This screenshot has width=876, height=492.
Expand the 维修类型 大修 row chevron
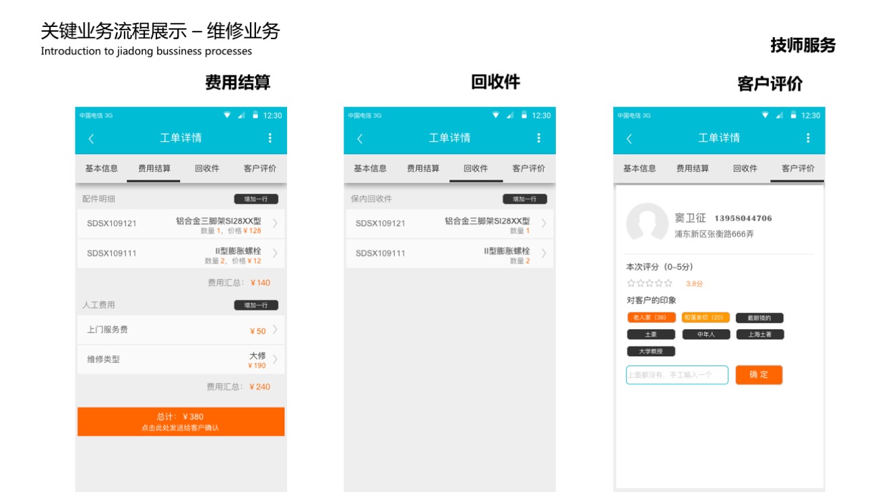pyautogui.click(x=275, y=359)
